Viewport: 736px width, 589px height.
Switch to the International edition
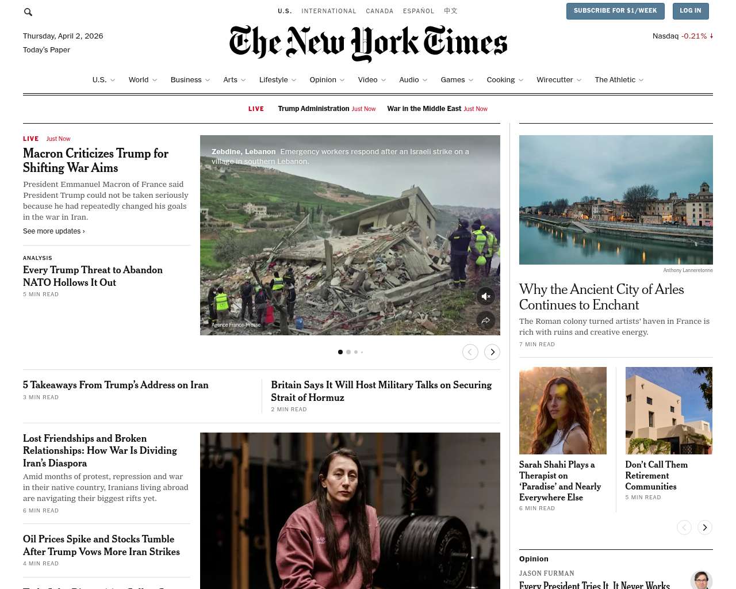pos(329,11)
